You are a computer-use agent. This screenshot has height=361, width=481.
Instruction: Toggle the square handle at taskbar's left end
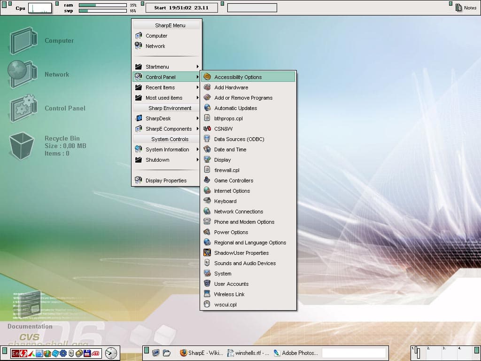pos(4,350)
